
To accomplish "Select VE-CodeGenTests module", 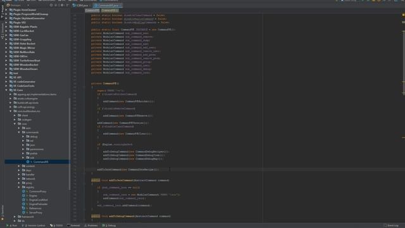I will tap(24, 86).
